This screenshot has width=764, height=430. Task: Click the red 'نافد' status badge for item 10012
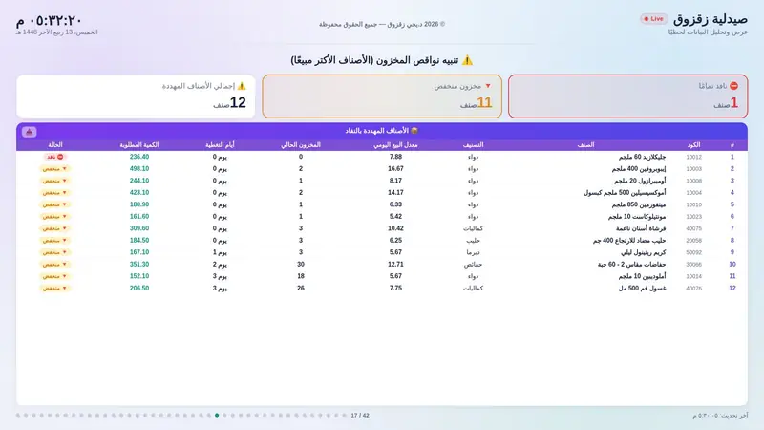[x=55, y=157]
